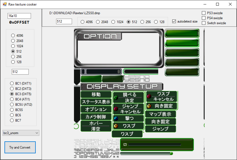This screenshot has width=237, height=160.
Task: Click the width input field in top bar
Action: tap(64, 21)
